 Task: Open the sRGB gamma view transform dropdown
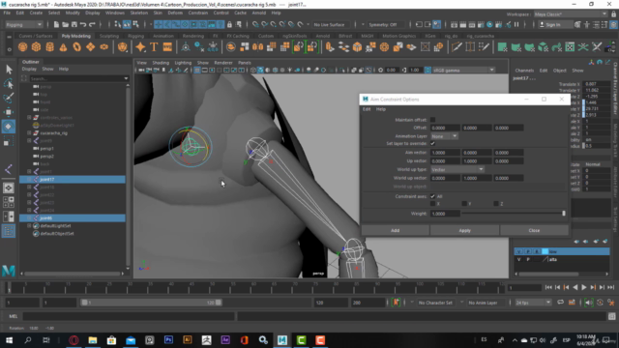463,70
